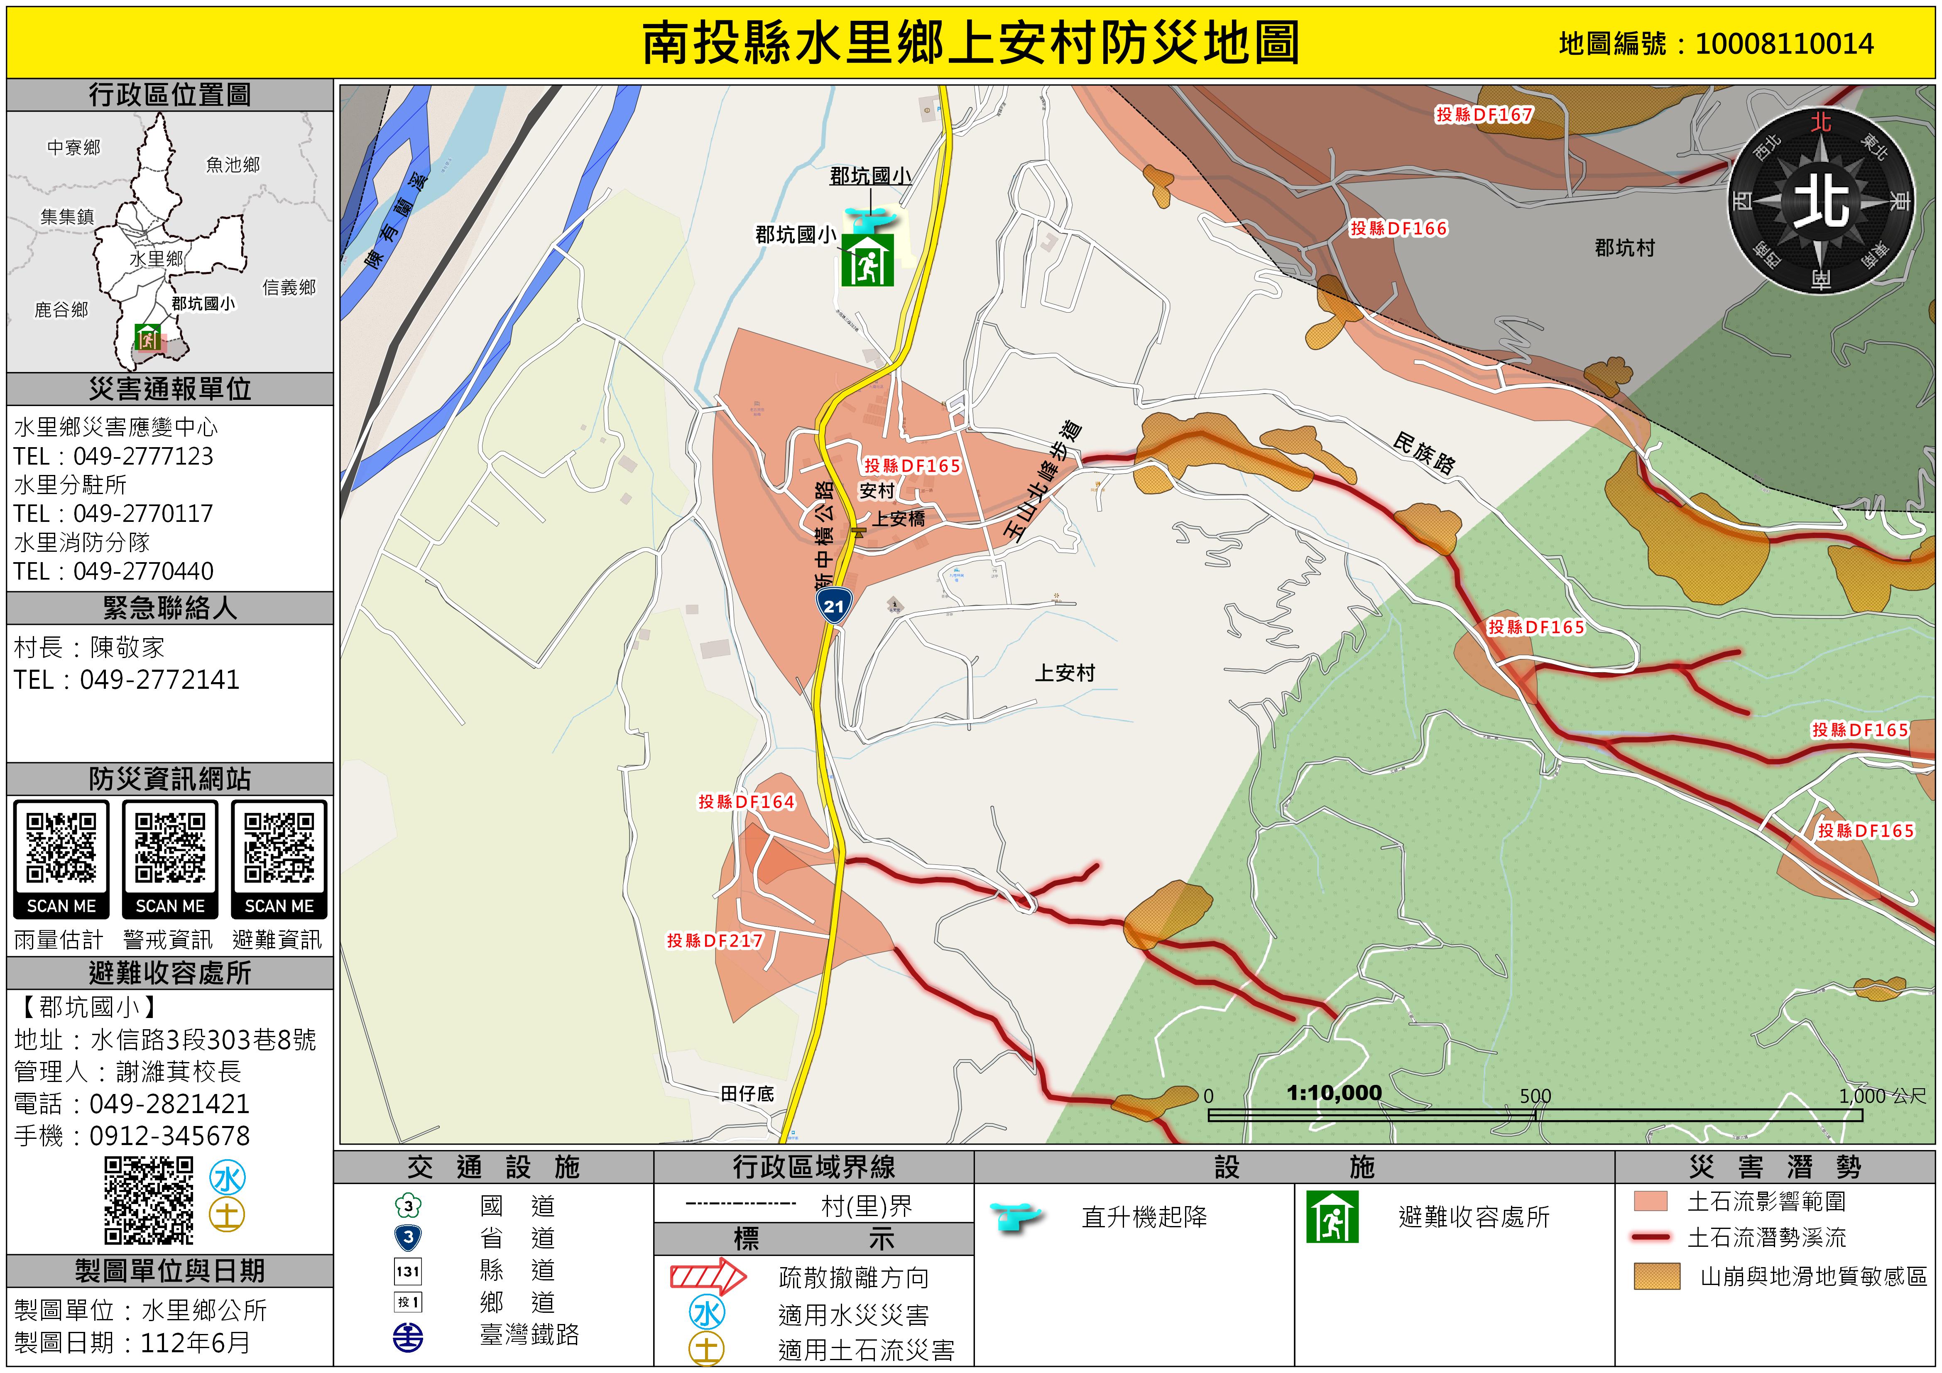Click the 投縣DF164 stream label
Viewport: 1942px width, 1373px height.
pos(746,802)
